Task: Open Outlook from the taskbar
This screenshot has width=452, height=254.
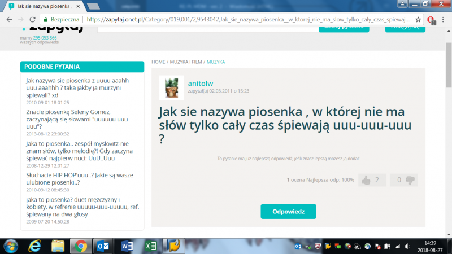Action: pos(103,246)
